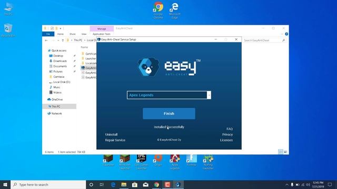Viewport: 337px width, 189px height.
Task: Open Camtasia recorder from taskbar
Action: [167, 184]
